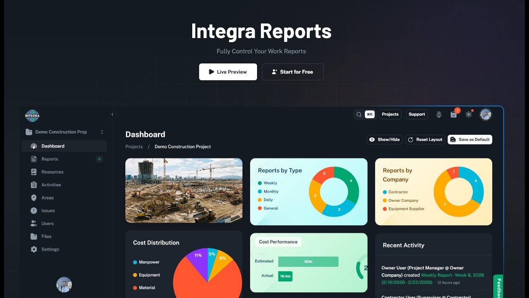The image size is (529, 298).
Task: Click the Integra logo in sidebar
Action: coord(32,115)
